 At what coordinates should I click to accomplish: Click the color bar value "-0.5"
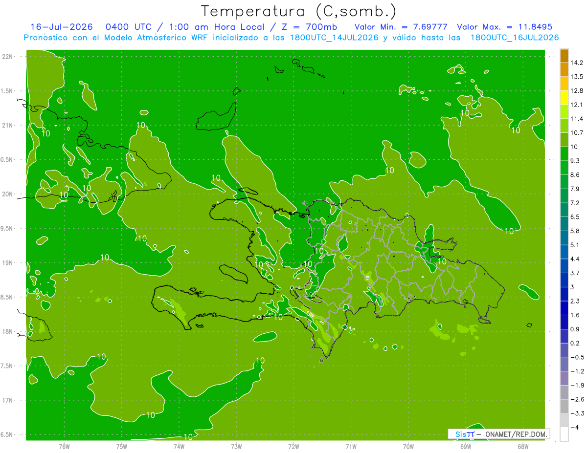click(577, 357)
